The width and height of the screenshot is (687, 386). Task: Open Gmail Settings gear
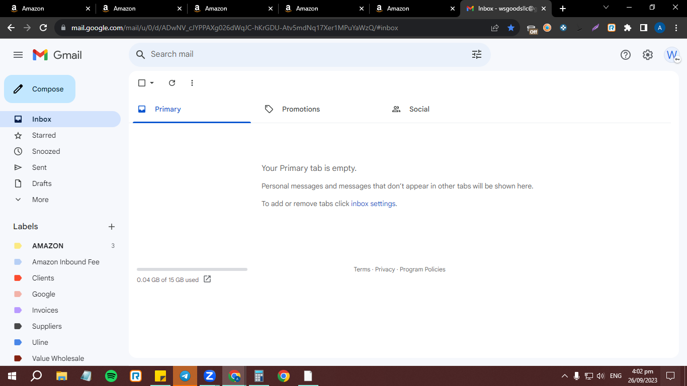click(648, 55)
